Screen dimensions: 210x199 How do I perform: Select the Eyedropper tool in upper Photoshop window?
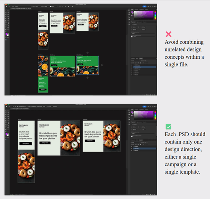[x=6, y=16]
